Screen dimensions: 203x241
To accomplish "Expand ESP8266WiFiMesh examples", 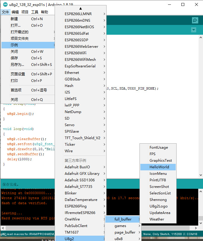I will 80,59.
